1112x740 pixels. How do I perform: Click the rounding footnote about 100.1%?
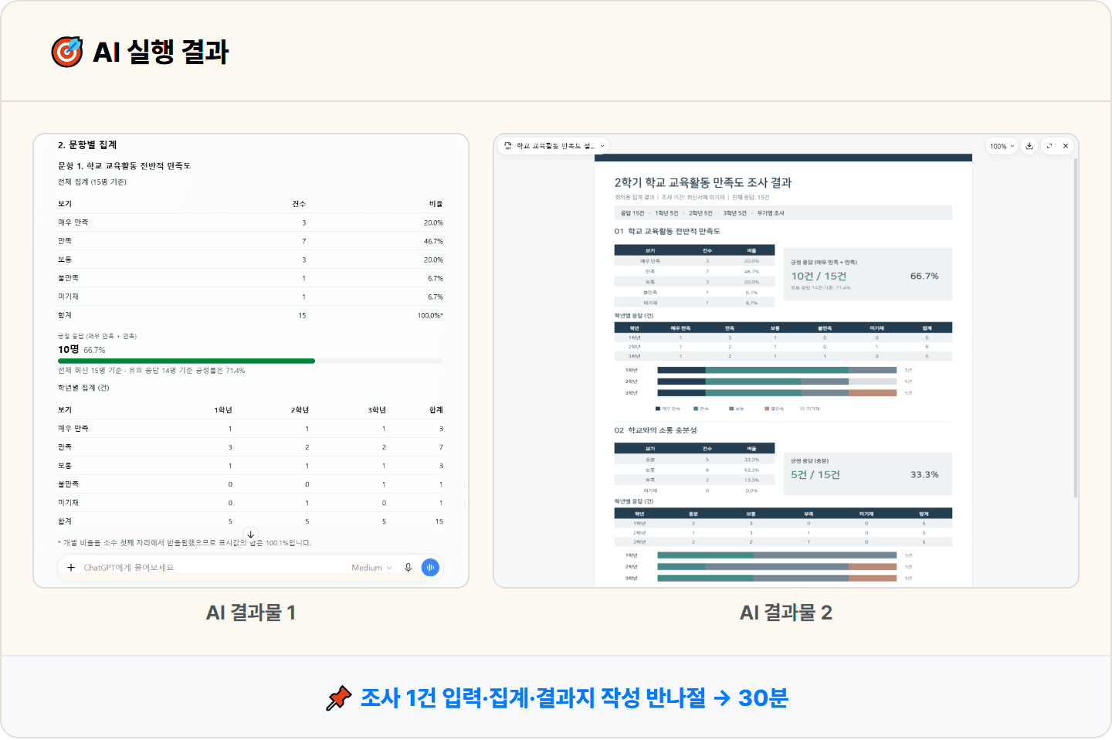click(185, 543)
